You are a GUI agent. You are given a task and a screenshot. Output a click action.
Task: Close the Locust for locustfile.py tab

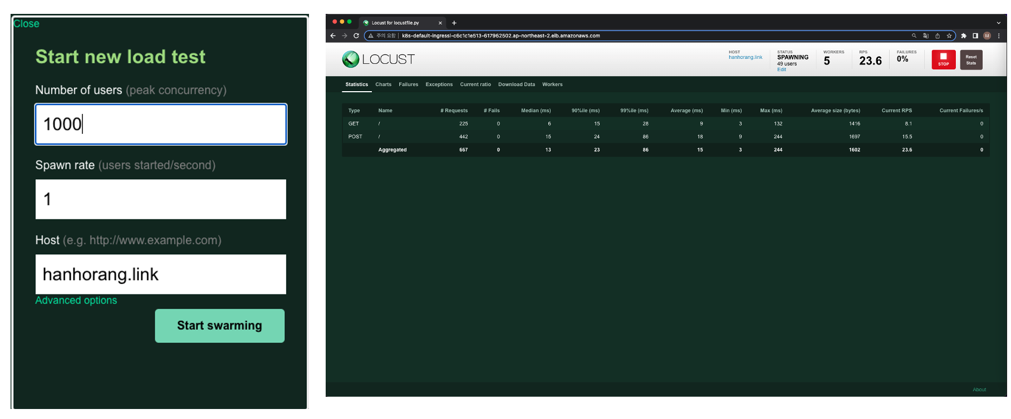[440, 23]
